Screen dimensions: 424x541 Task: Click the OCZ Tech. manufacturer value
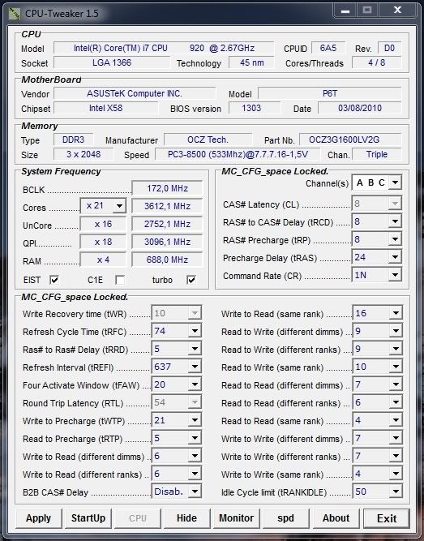pyautogui.click(x=208, y=140)
